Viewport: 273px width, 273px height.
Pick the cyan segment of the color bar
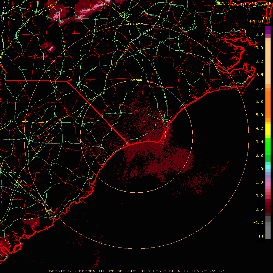268,167
